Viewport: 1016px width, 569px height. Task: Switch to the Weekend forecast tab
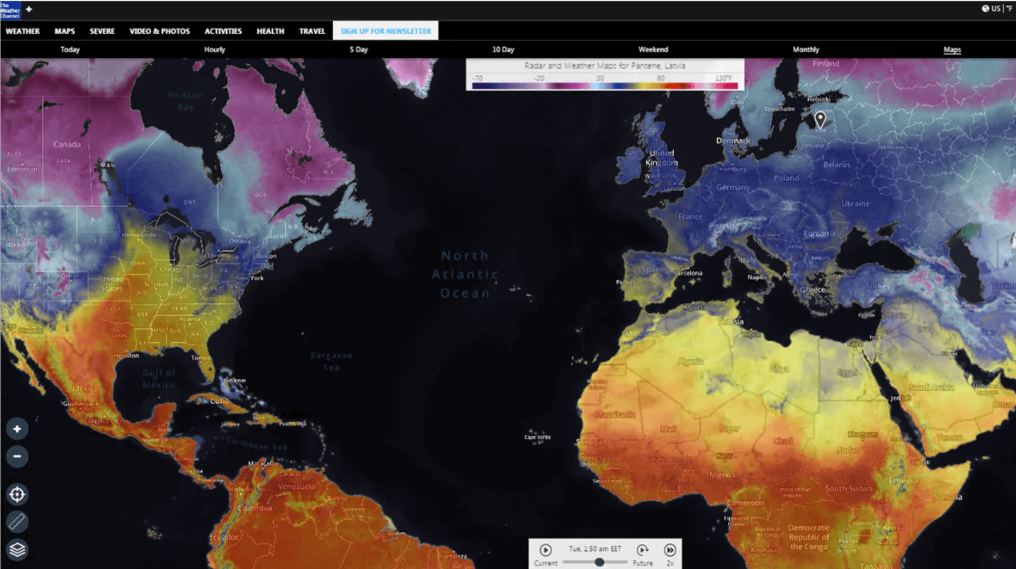pos(653,50)
